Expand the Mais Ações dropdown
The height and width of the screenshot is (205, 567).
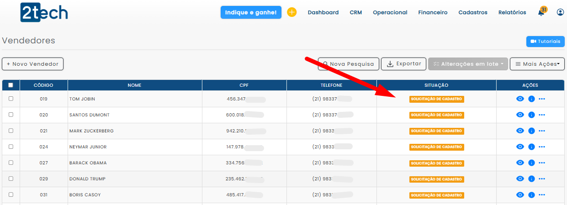click(x=537, y=64)
